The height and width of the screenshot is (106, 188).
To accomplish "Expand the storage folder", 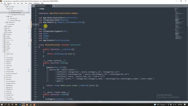I will [3, 48].
